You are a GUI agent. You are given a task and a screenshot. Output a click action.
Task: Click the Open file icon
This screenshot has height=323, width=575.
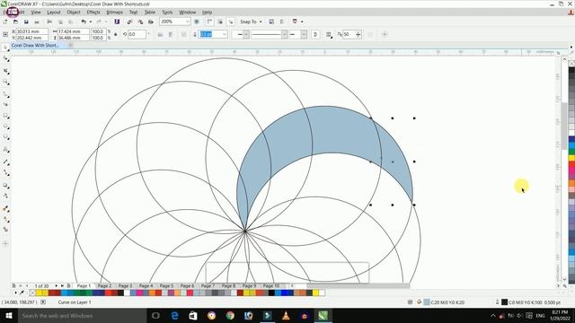15,22
